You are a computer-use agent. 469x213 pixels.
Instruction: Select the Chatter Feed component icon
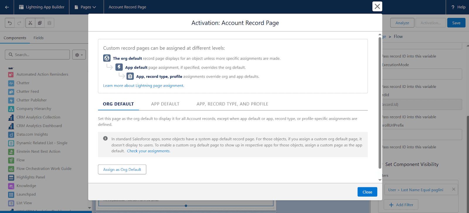tap(11, 92)
